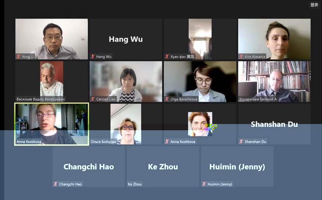Select Кондратьев Евгений video tile
Image resolution: width=322 pixels, height=200 pixels.
pyautogui.click(x=274, y=81)
